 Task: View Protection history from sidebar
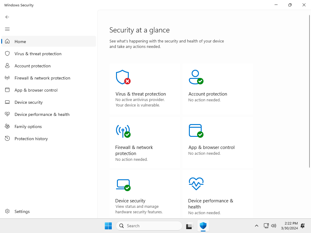coord(49,138)
